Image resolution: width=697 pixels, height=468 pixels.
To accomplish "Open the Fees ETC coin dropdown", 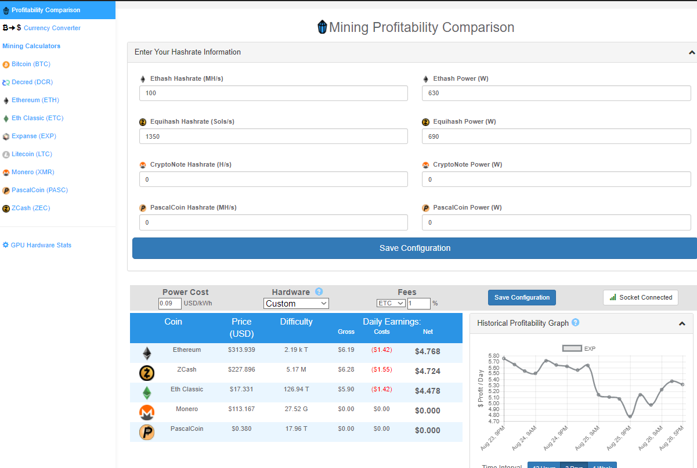I will tap(391, 303).
